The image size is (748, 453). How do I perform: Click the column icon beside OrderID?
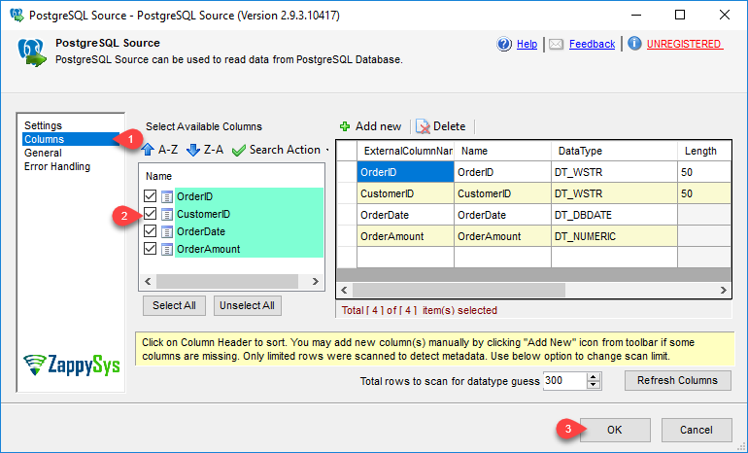pyautogui.click(x=167, y=196)
